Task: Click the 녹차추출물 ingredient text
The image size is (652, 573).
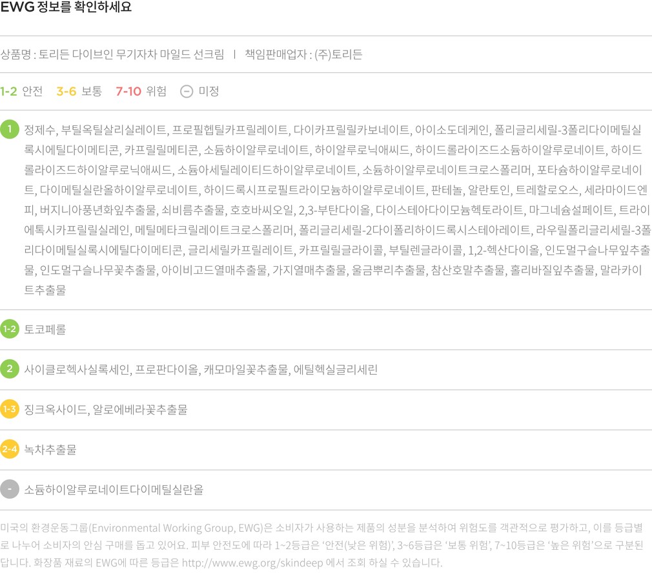Action: (50, 450)
